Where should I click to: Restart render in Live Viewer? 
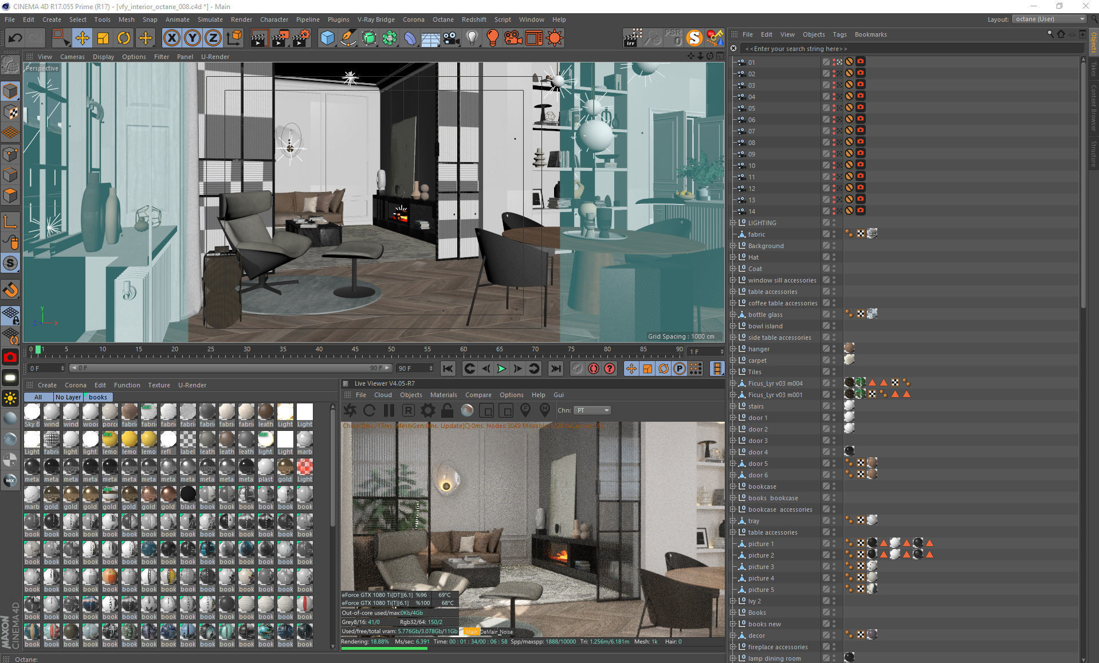(370, 410)
